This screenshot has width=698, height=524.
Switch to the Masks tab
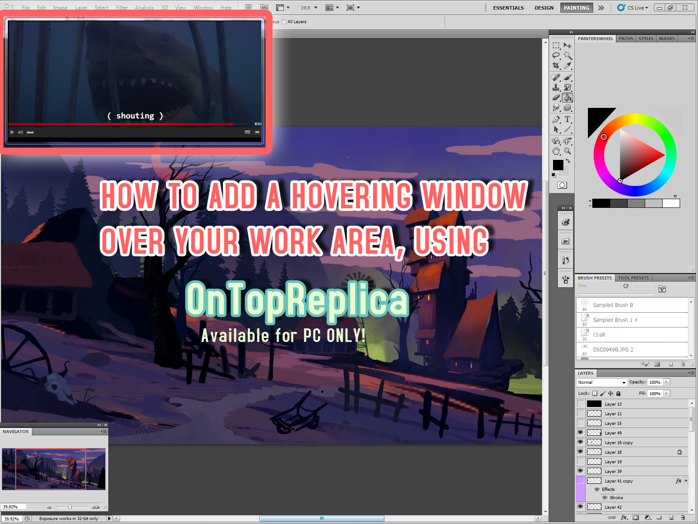tap(667, 38)
